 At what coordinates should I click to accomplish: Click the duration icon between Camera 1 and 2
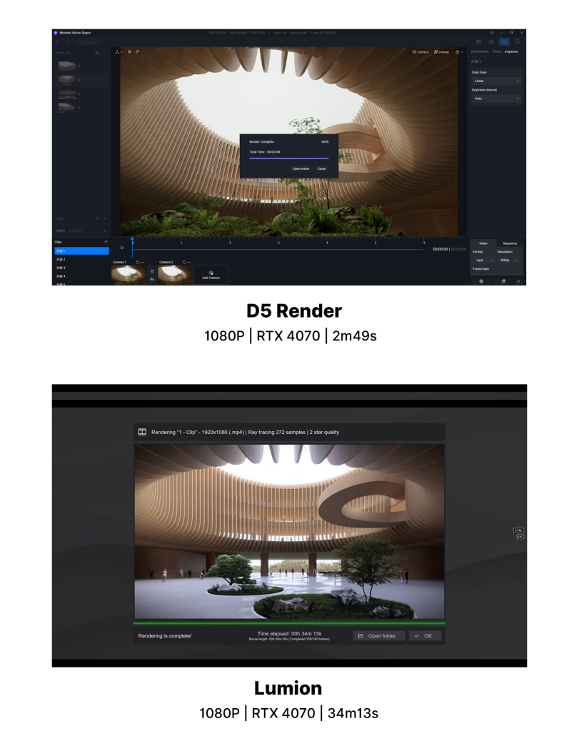152,271
